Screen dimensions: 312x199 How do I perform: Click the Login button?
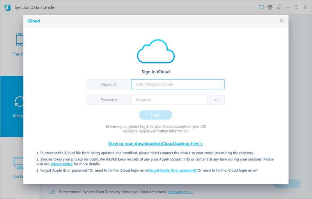pos(156,115)
